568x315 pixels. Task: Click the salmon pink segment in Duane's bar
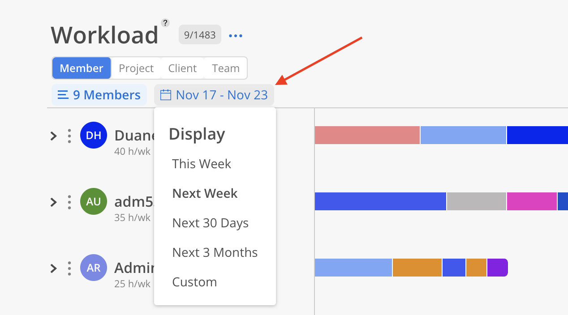click(x=367, y=135)
